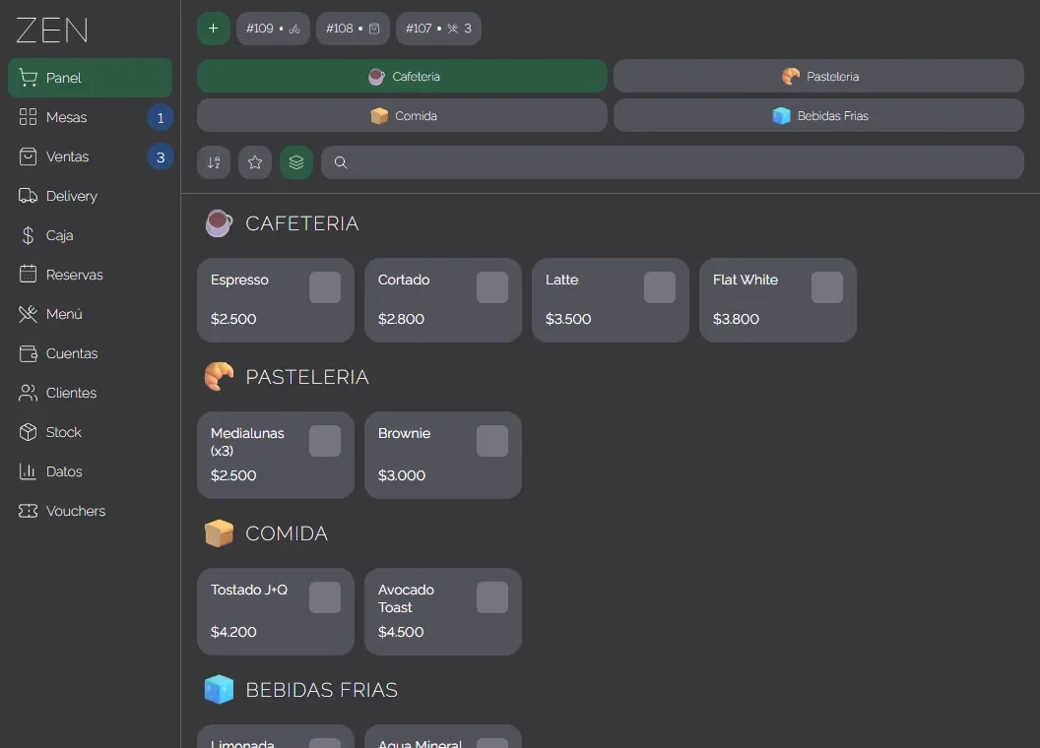Click ice cube icon beside BEBIDAS FRIAS heading
This screenshot has width=1040, height=748.
tap(219, 690)
